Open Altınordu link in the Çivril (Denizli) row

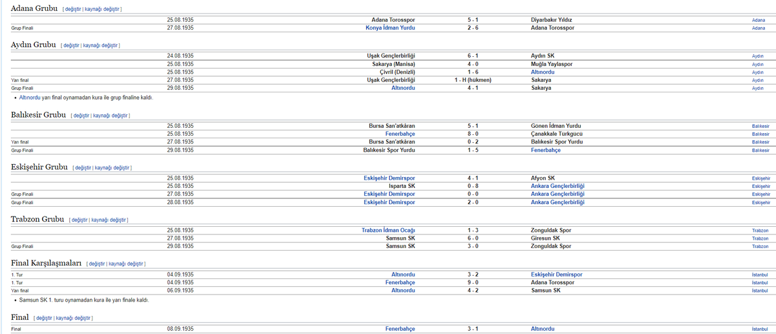click(x=543, y=72)
